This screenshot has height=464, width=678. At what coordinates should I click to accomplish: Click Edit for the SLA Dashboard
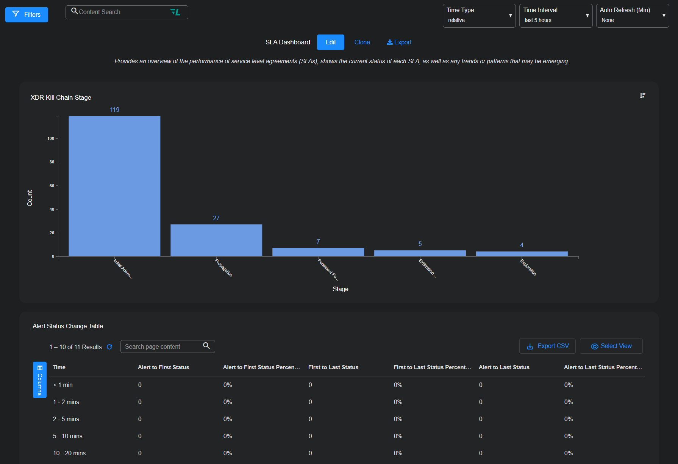coord(330,42)
